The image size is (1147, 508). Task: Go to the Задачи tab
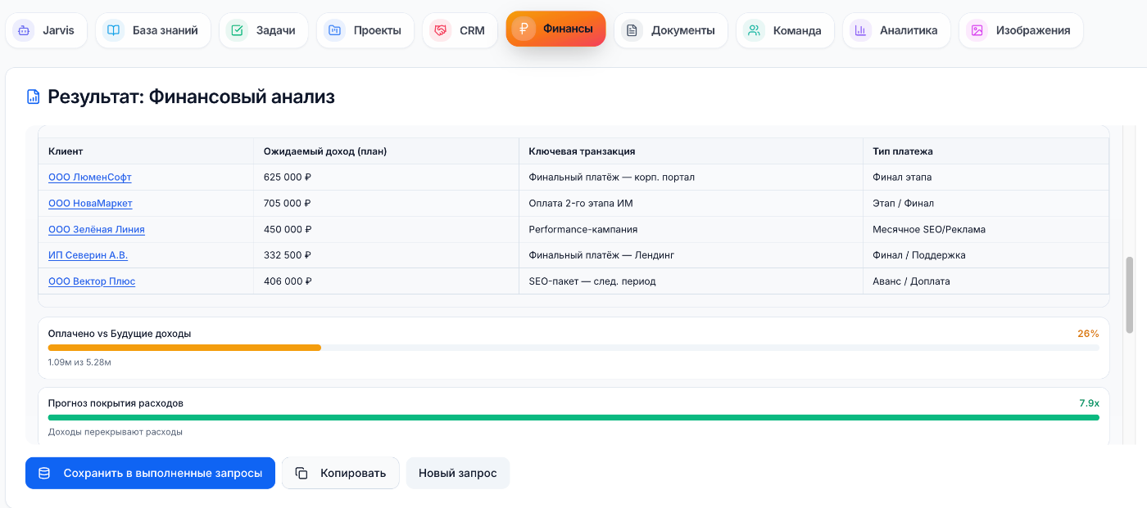[x=263, y=30]
